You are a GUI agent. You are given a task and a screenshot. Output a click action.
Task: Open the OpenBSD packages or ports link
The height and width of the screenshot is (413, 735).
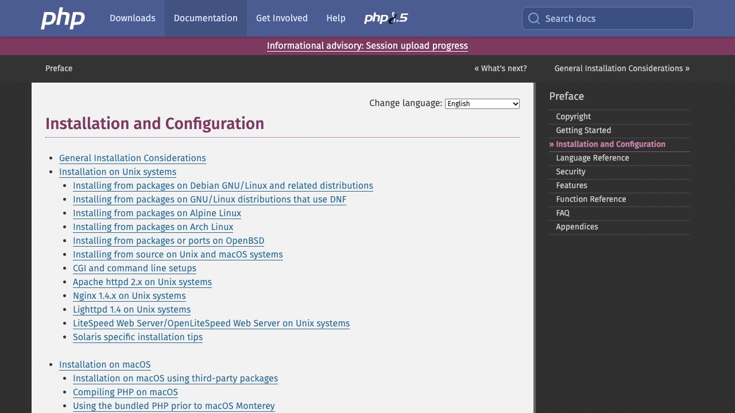tap(169, 241)
